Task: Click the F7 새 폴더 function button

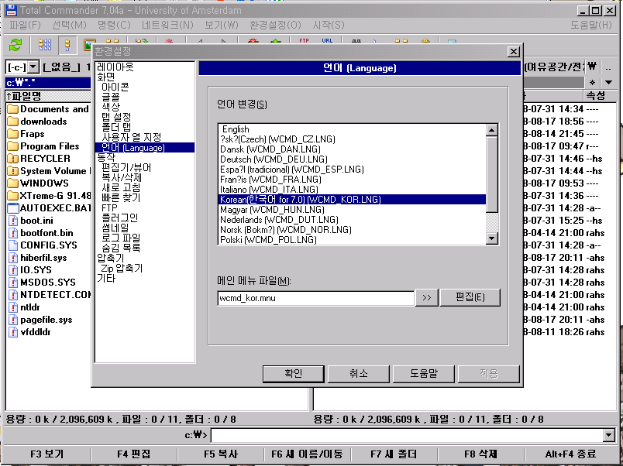Action: [x=394, y=454]
